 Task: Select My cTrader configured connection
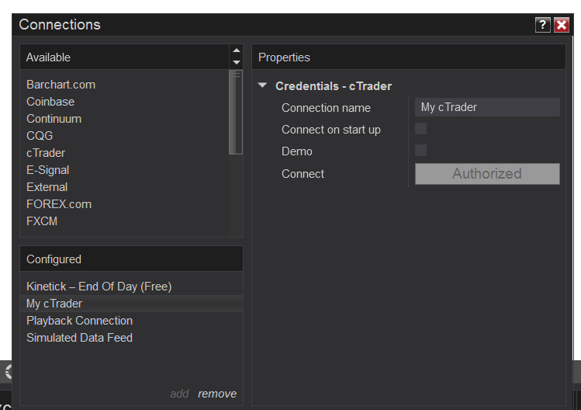132,304
